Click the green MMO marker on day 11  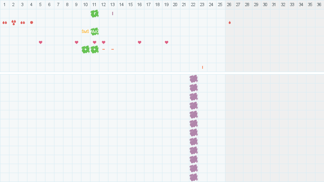coord(94,31)
